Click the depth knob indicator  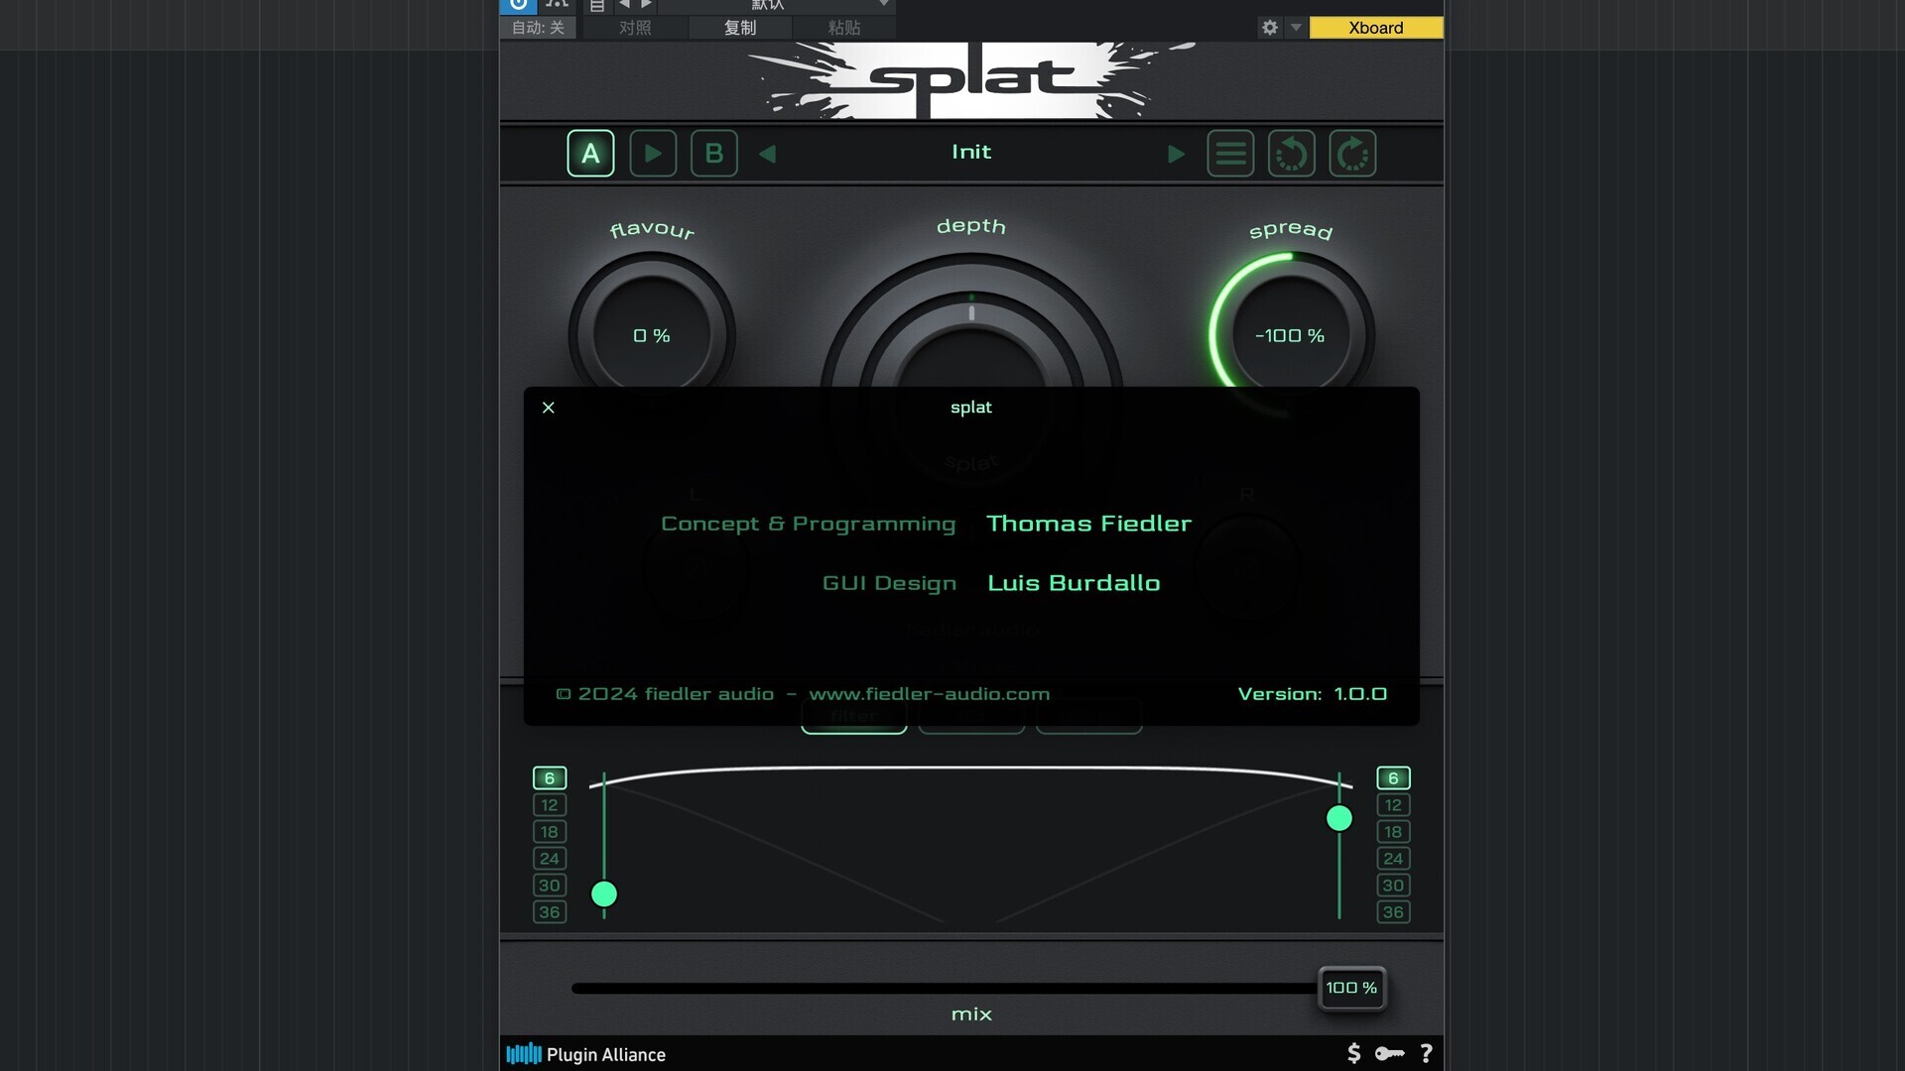(x=971, y=313)
